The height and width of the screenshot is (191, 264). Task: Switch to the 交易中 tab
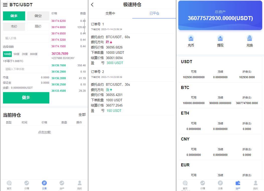[x=110, y=13]
